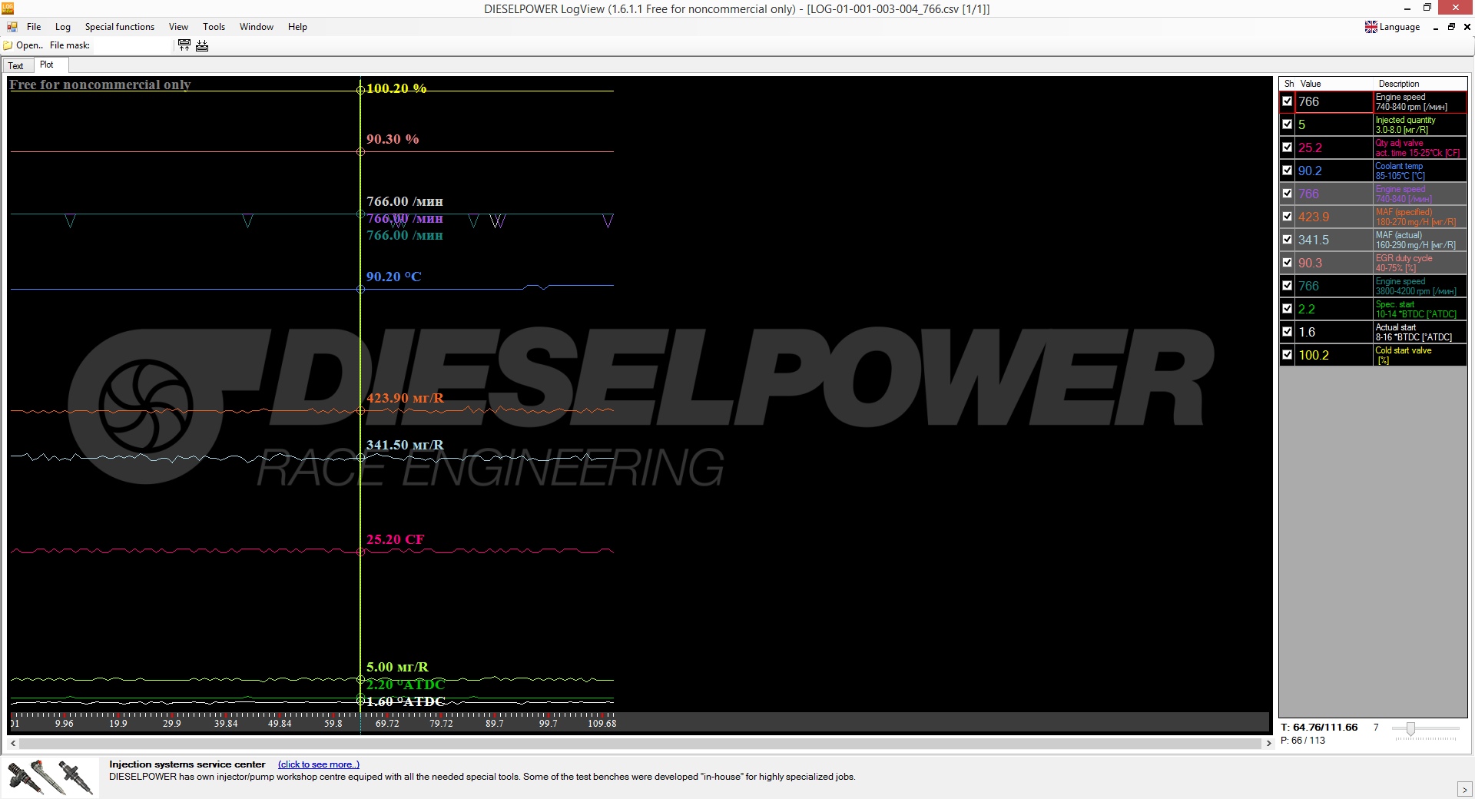Toggle the Spec. start checkbox

[1288, 309]
